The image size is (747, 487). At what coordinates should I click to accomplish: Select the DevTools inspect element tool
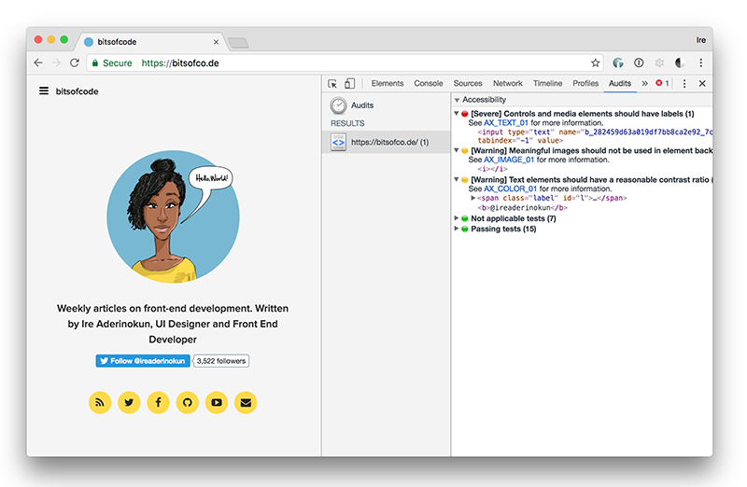333,84
